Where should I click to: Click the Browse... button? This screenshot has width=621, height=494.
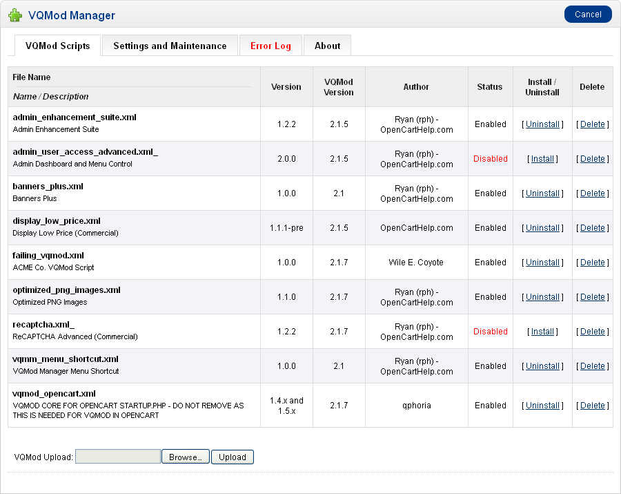(x=186, y=457)
